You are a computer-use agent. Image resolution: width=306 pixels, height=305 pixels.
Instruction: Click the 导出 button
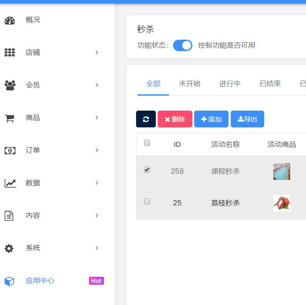(247, 119)
